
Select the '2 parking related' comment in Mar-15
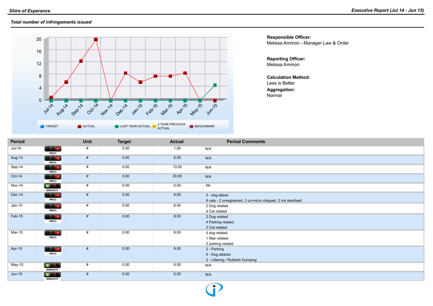(x=220, y=244)
